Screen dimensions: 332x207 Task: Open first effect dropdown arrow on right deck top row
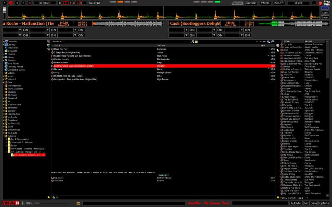(186, 30)
